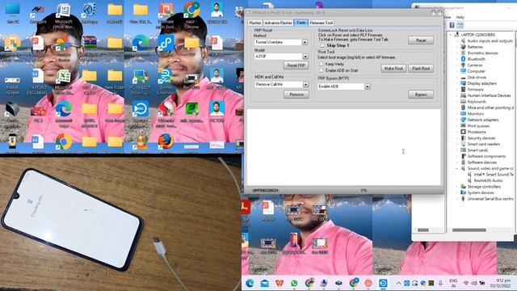The height and width of the screenshot is (291, 517).
Task: Open Microsoft Edge from the taskbar
Action: (x=250, y=283)
